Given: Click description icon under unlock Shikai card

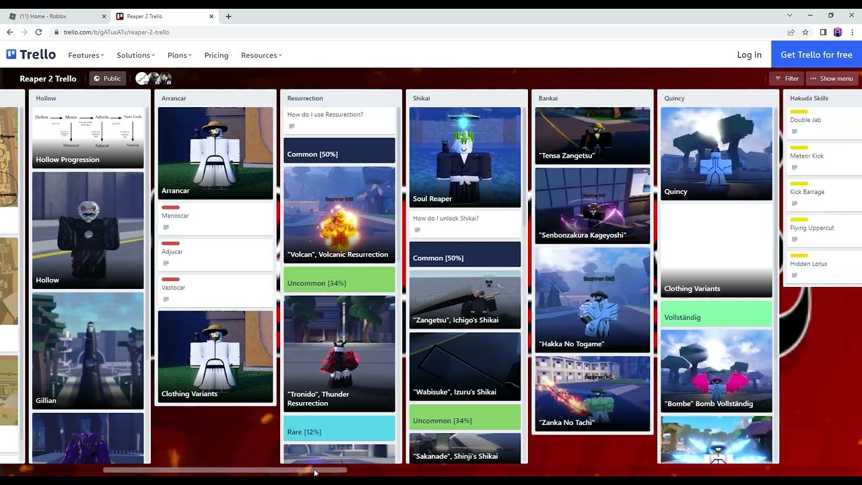Looking at the screenshot, I should coord(417,230).
